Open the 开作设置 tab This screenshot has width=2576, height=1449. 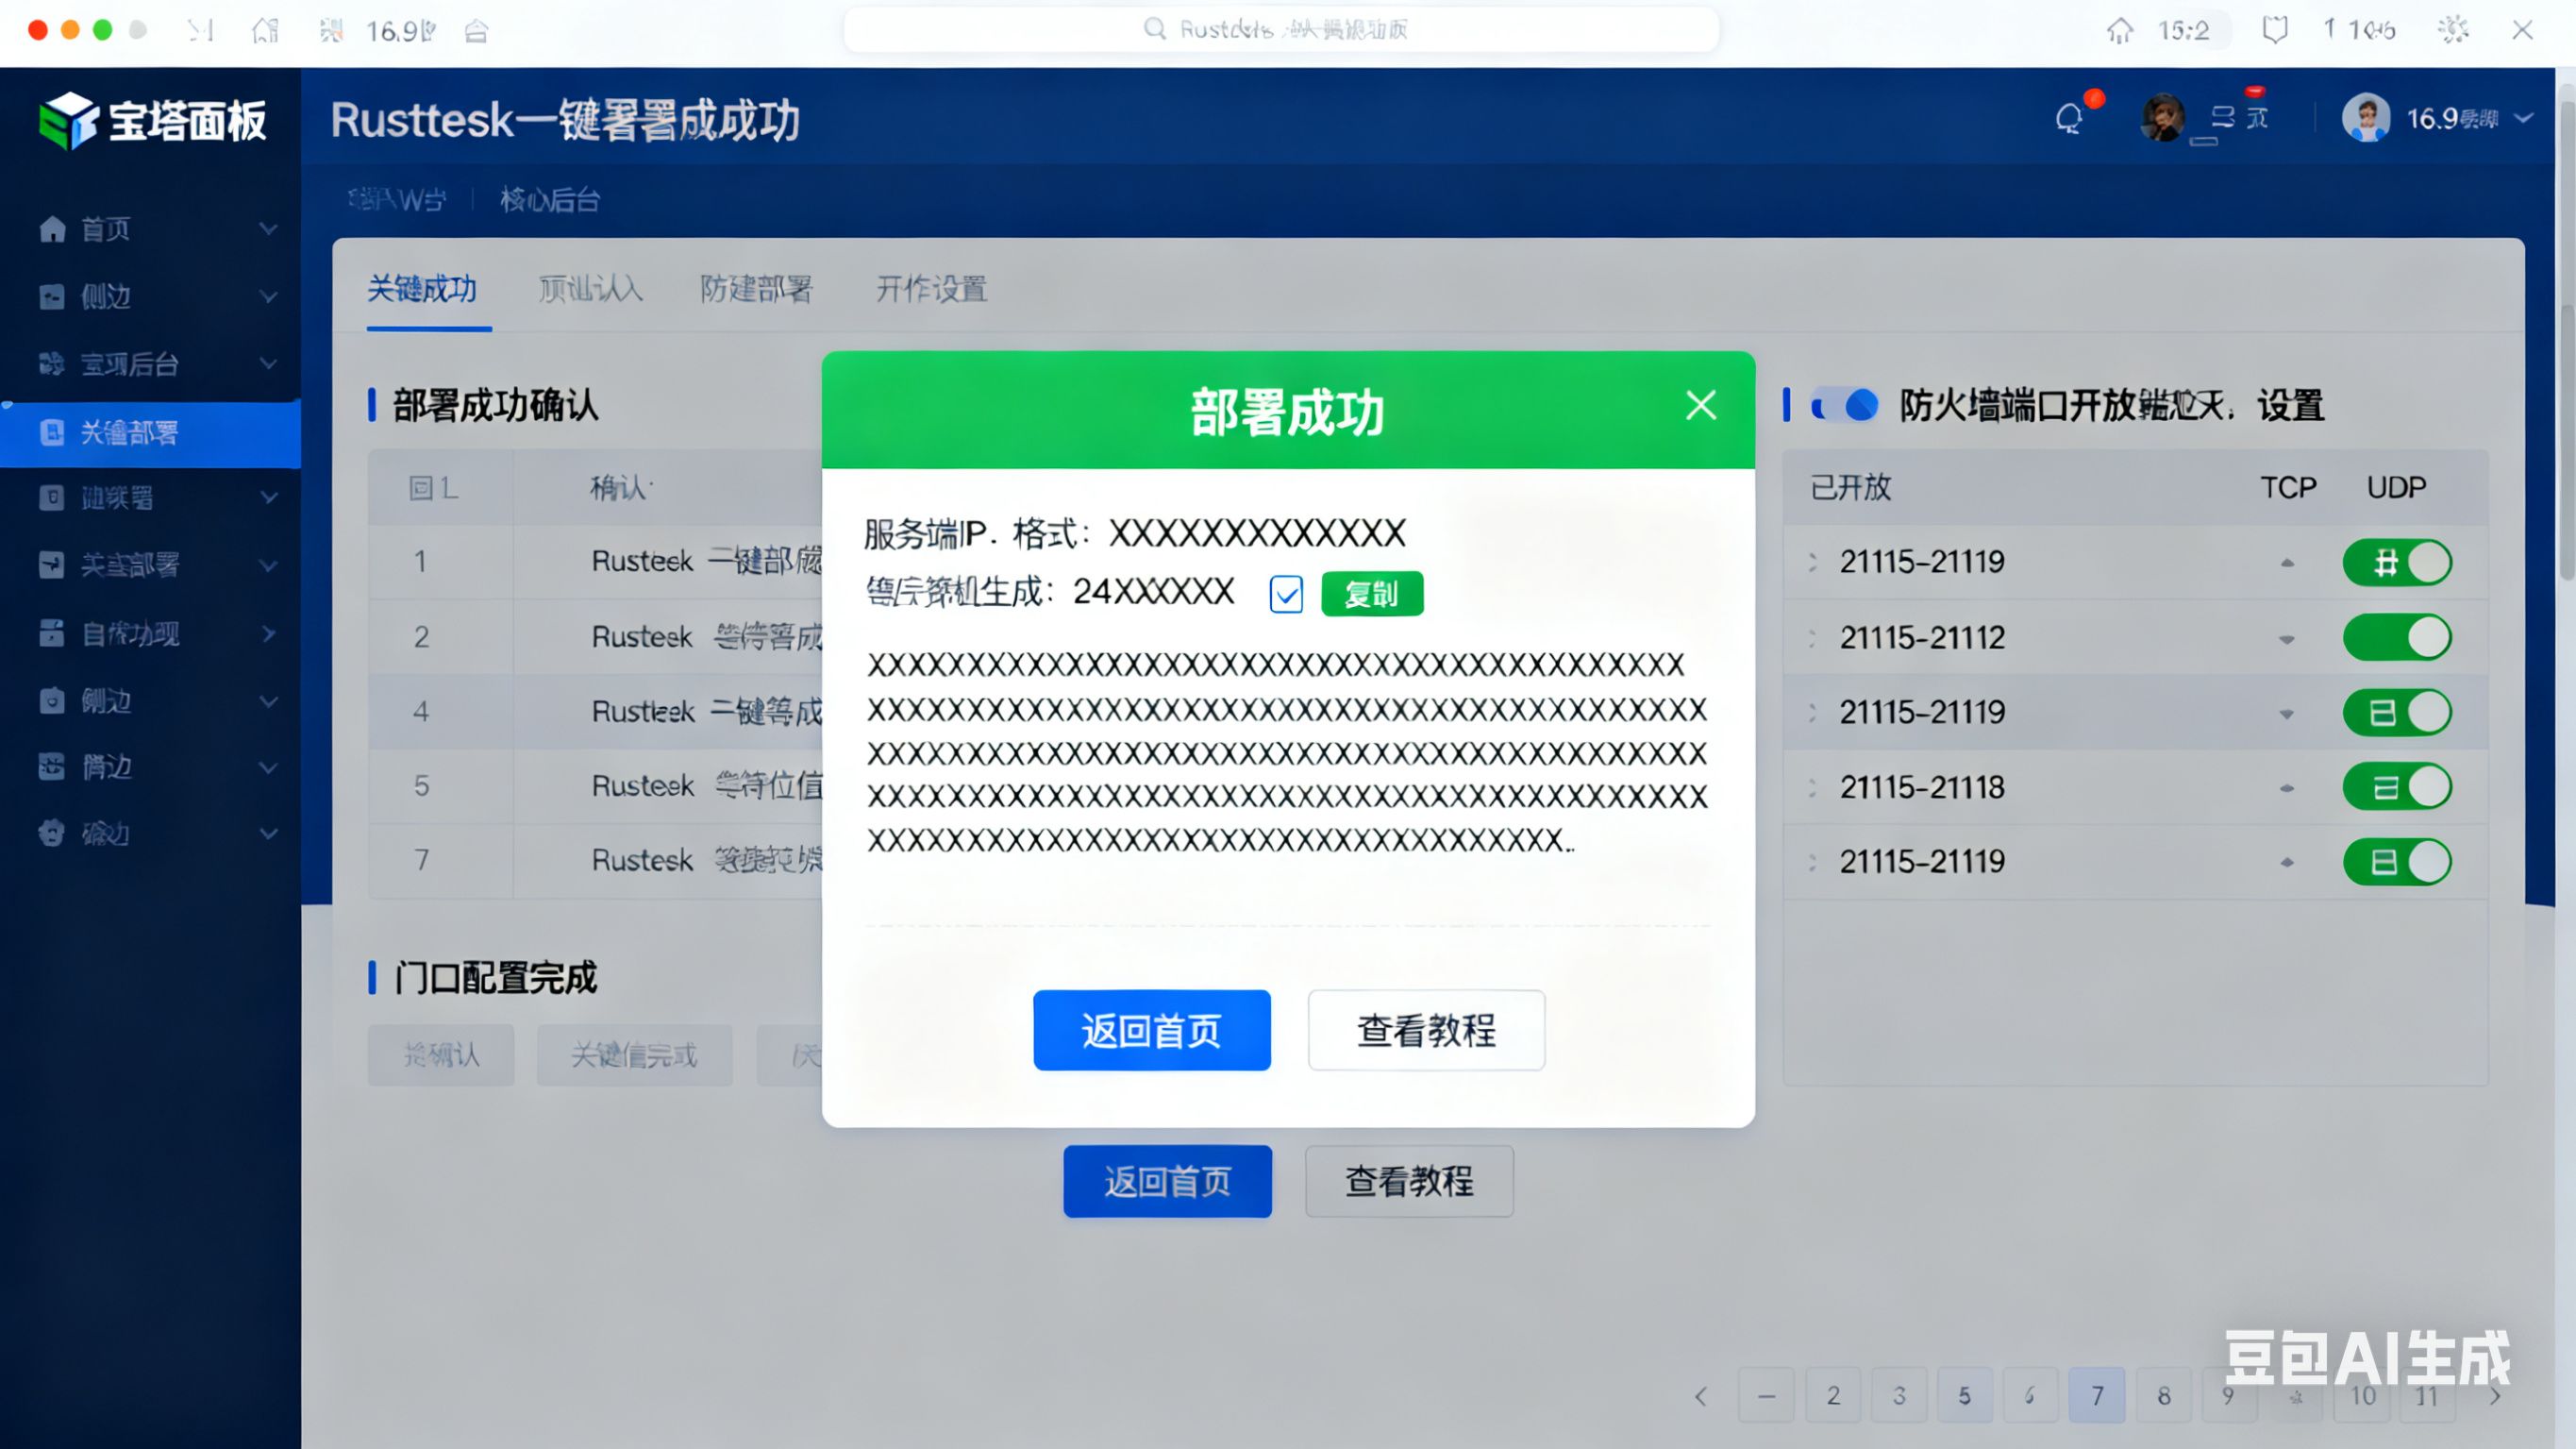[x=929, y=289]
